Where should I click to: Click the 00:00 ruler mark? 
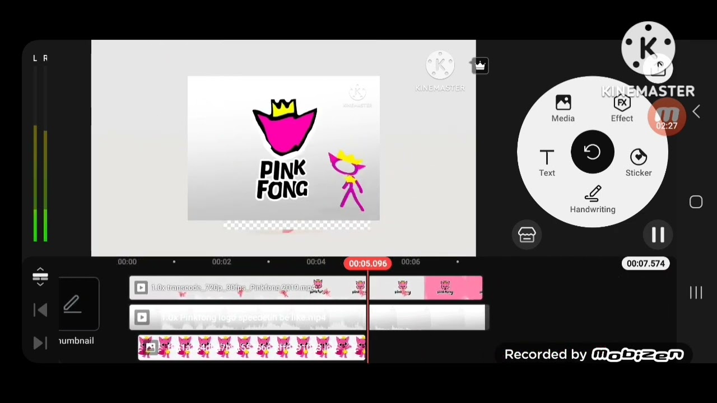point(127,262)
